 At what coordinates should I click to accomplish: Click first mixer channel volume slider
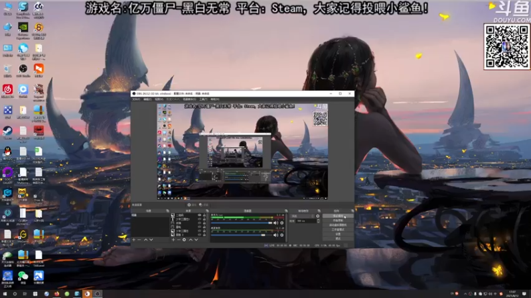(242, 223)
